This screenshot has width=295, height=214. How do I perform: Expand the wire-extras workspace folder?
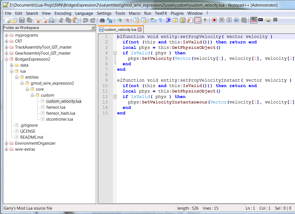(6, 149)
